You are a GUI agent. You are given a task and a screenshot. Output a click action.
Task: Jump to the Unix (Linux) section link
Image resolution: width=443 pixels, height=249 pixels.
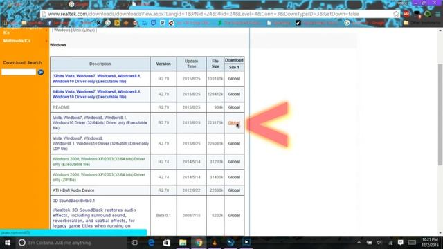pyautogui.click(x=84, y=30)
